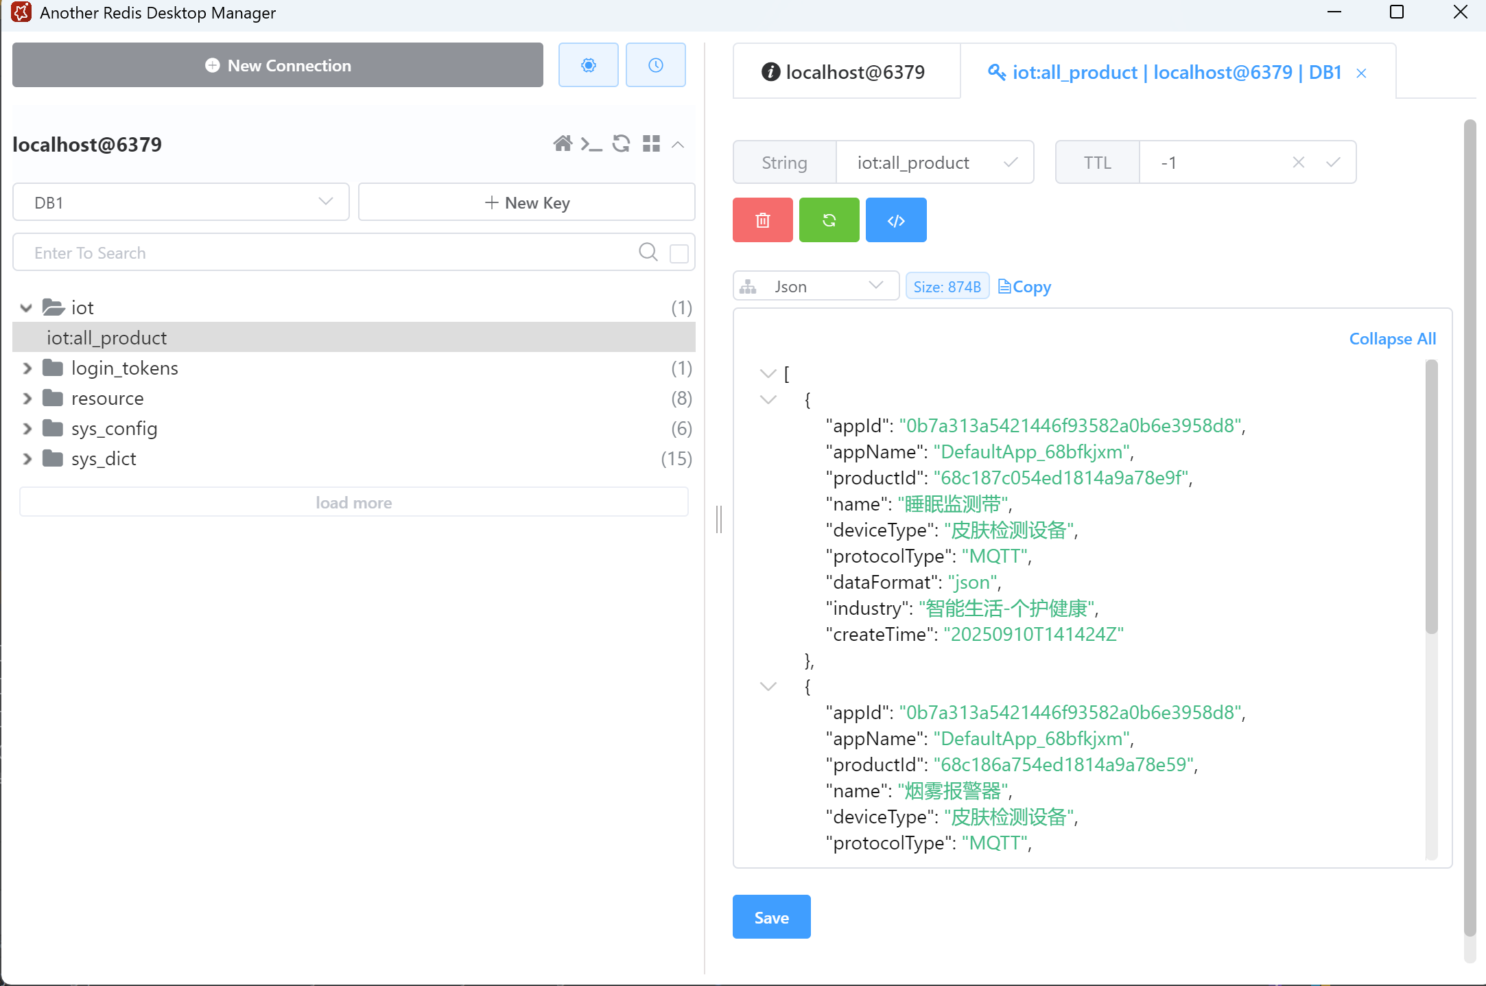Toggle exact search checkbox
This screenshot has height=986, width=1486.
pos(679,253)
